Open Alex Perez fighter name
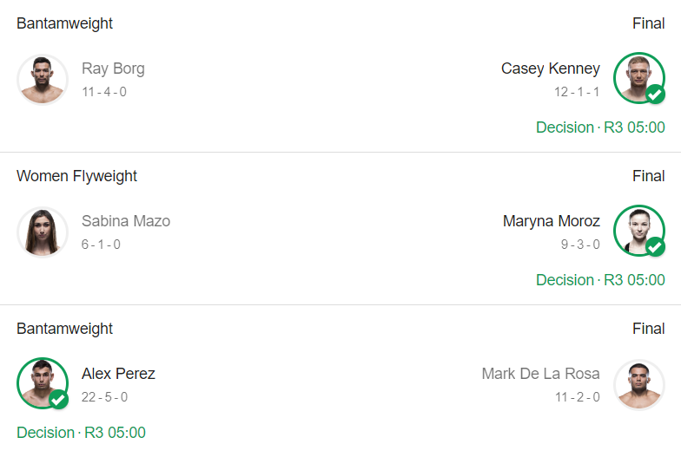681x457 pixels. [118, 374]
